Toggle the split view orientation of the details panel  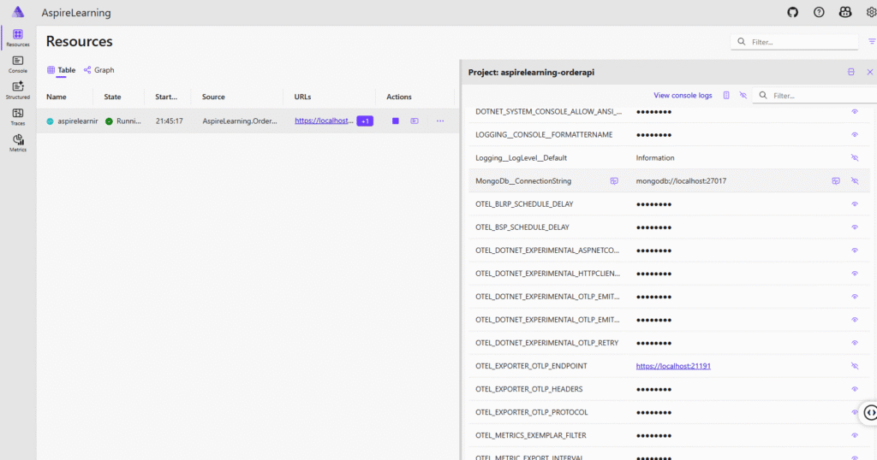click(x=850, y=72)
